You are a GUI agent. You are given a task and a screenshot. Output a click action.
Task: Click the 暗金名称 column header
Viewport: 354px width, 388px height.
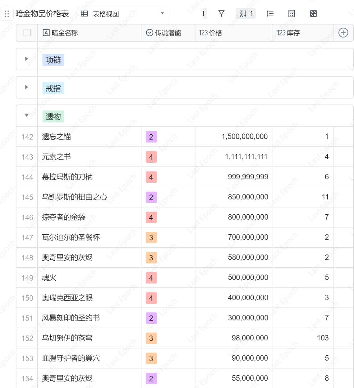click(x=65, y=33)
